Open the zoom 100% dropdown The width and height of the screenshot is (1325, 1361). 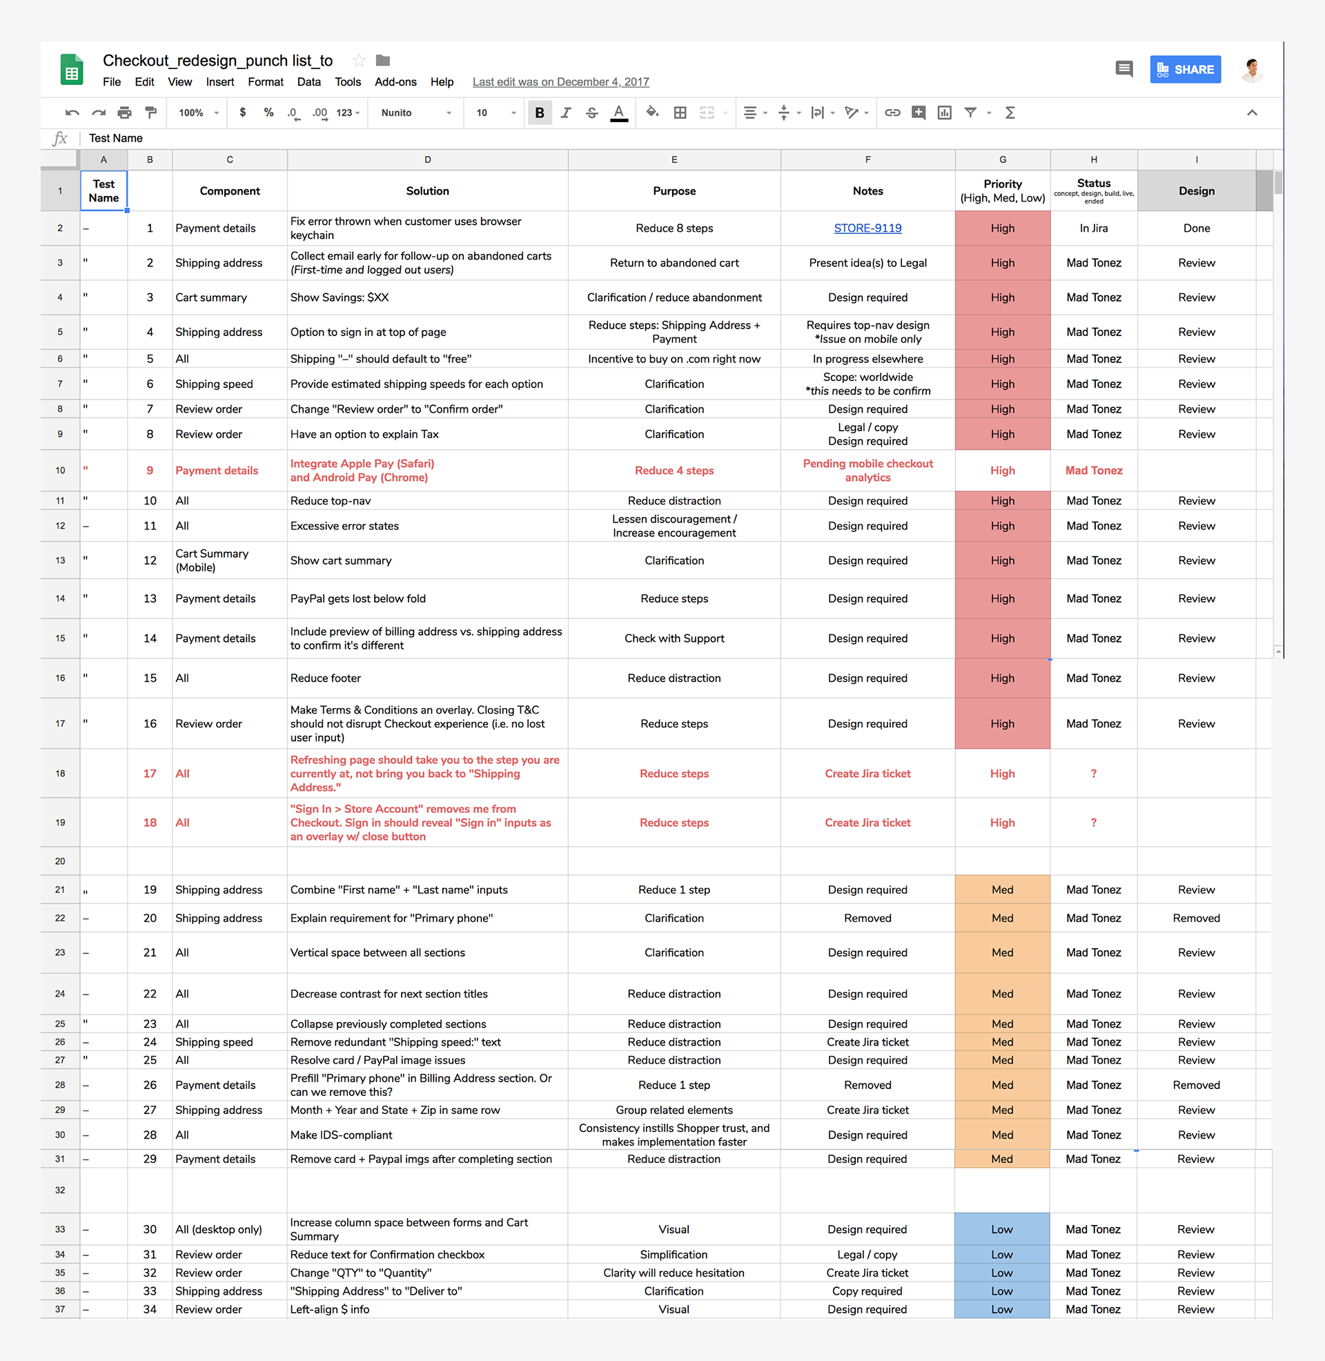pos(199,112)
